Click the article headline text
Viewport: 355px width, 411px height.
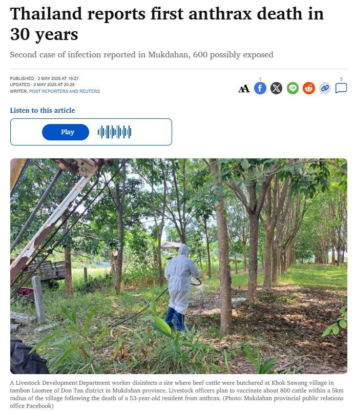[x=167, y=24]
